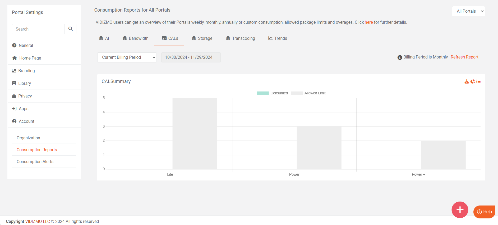Show CAL Summary as list view
The height and width of the screenshot is (225, 498).
pos(478,82)
